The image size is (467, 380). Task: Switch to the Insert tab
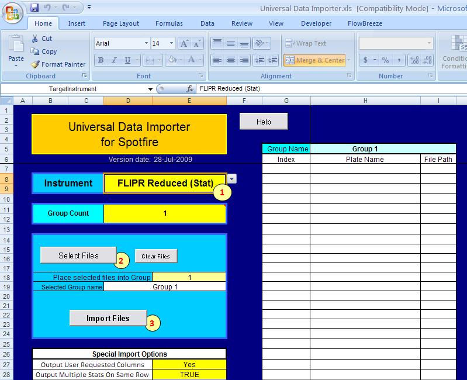coord(77,23)
